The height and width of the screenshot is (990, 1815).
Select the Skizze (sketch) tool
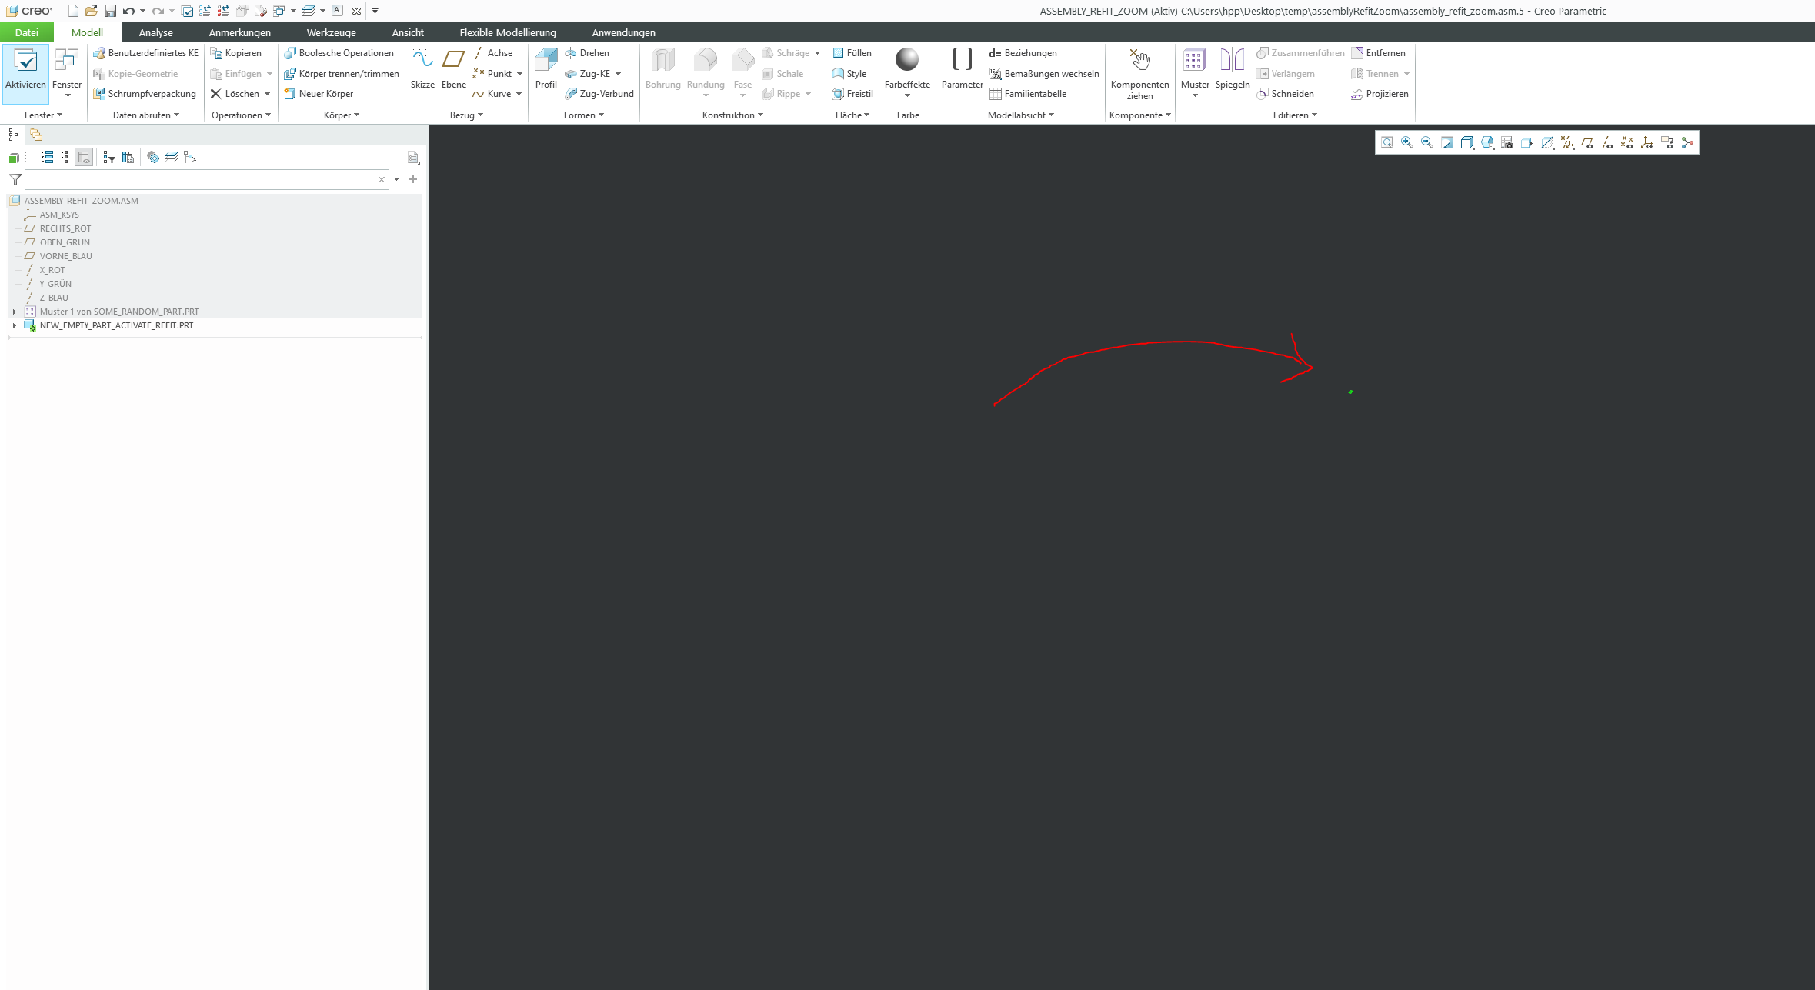point(422,69)
